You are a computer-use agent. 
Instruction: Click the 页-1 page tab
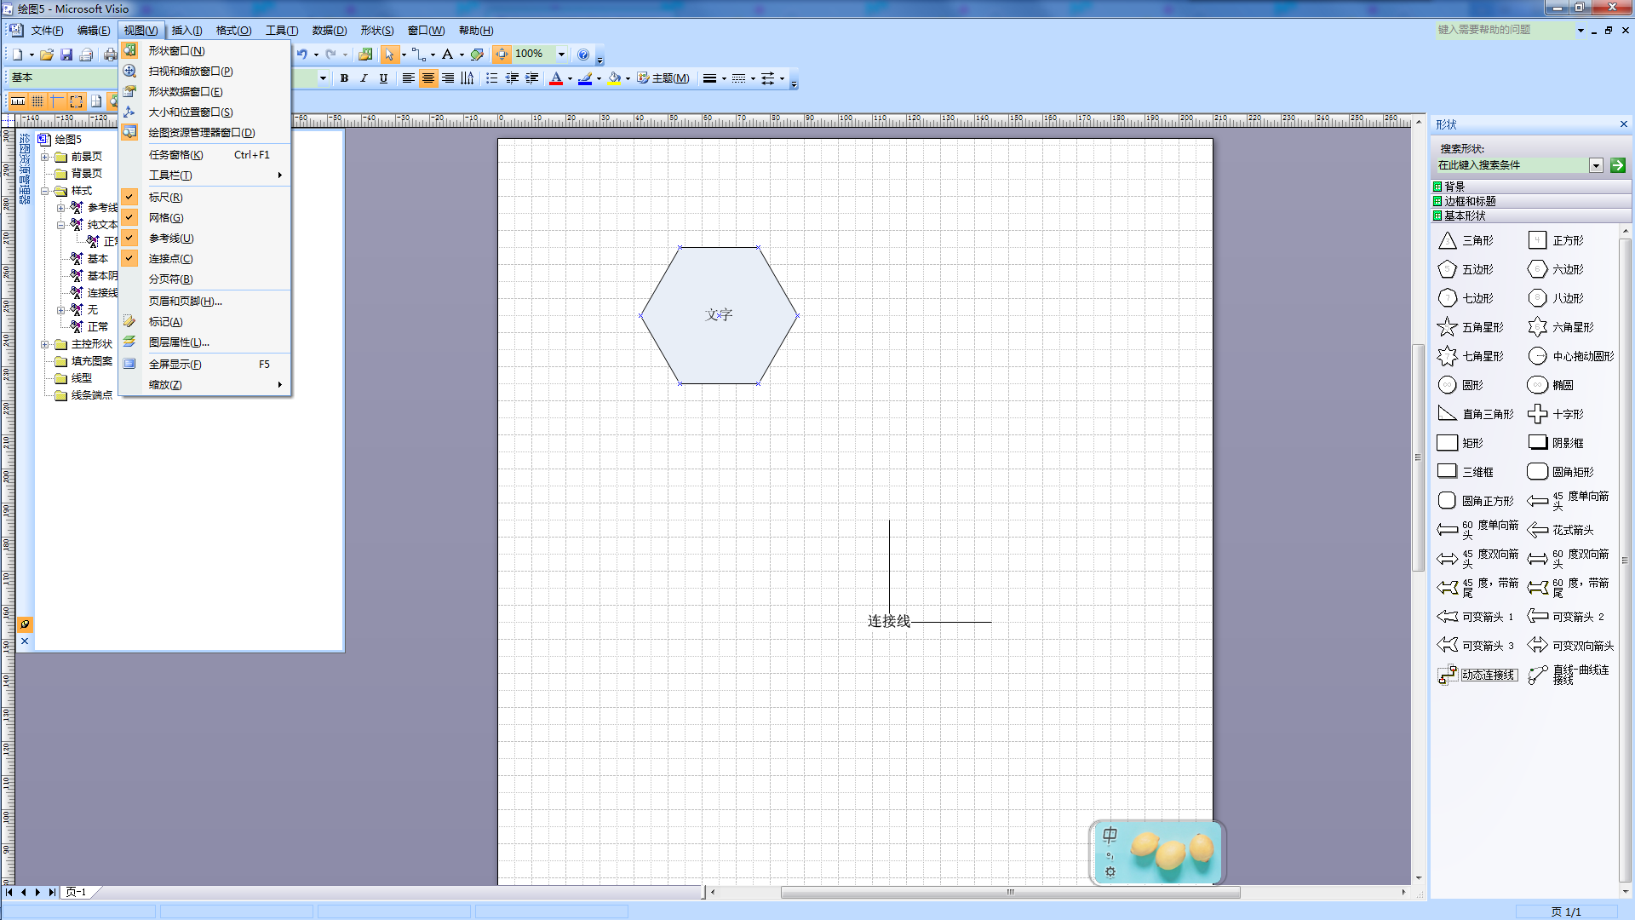[x=77, y=893]
